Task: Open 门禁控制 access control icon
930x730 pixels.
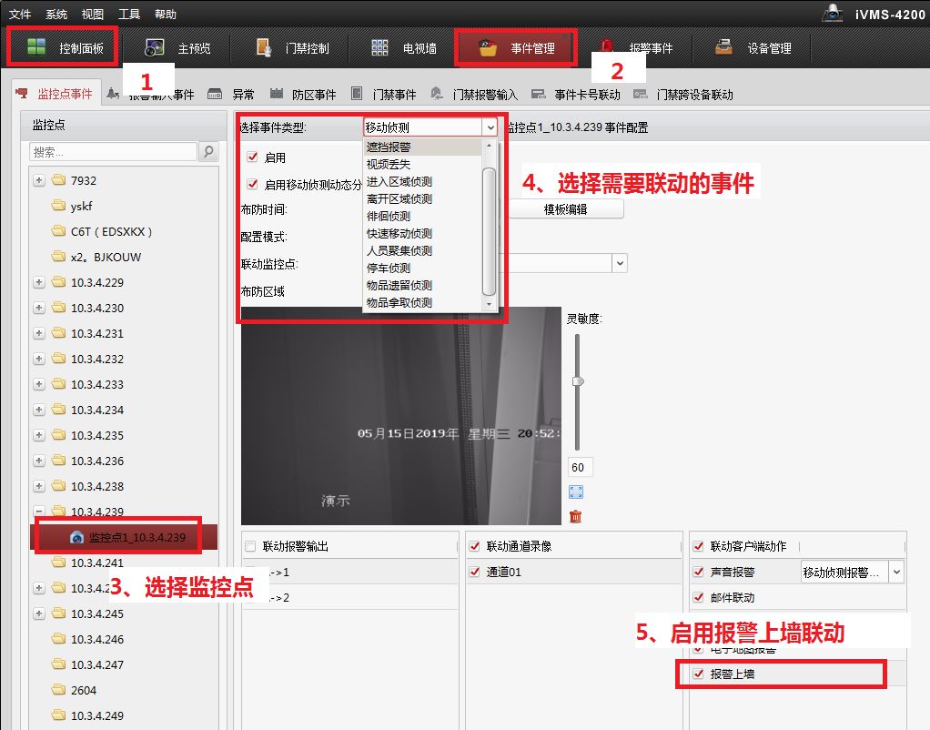Action: (x=264, y=48)
